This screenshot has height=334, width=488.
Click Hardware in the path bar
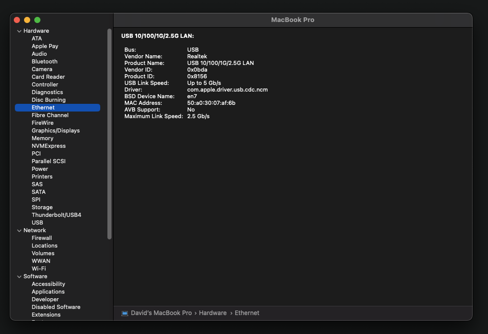click(x=213, y=313)
